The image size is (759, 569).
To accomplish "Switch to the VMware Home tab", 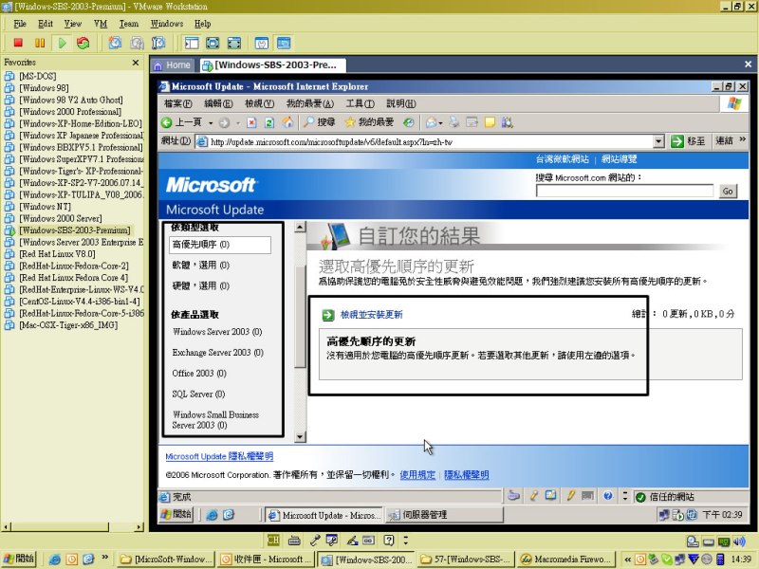I will tap(173, 64).
